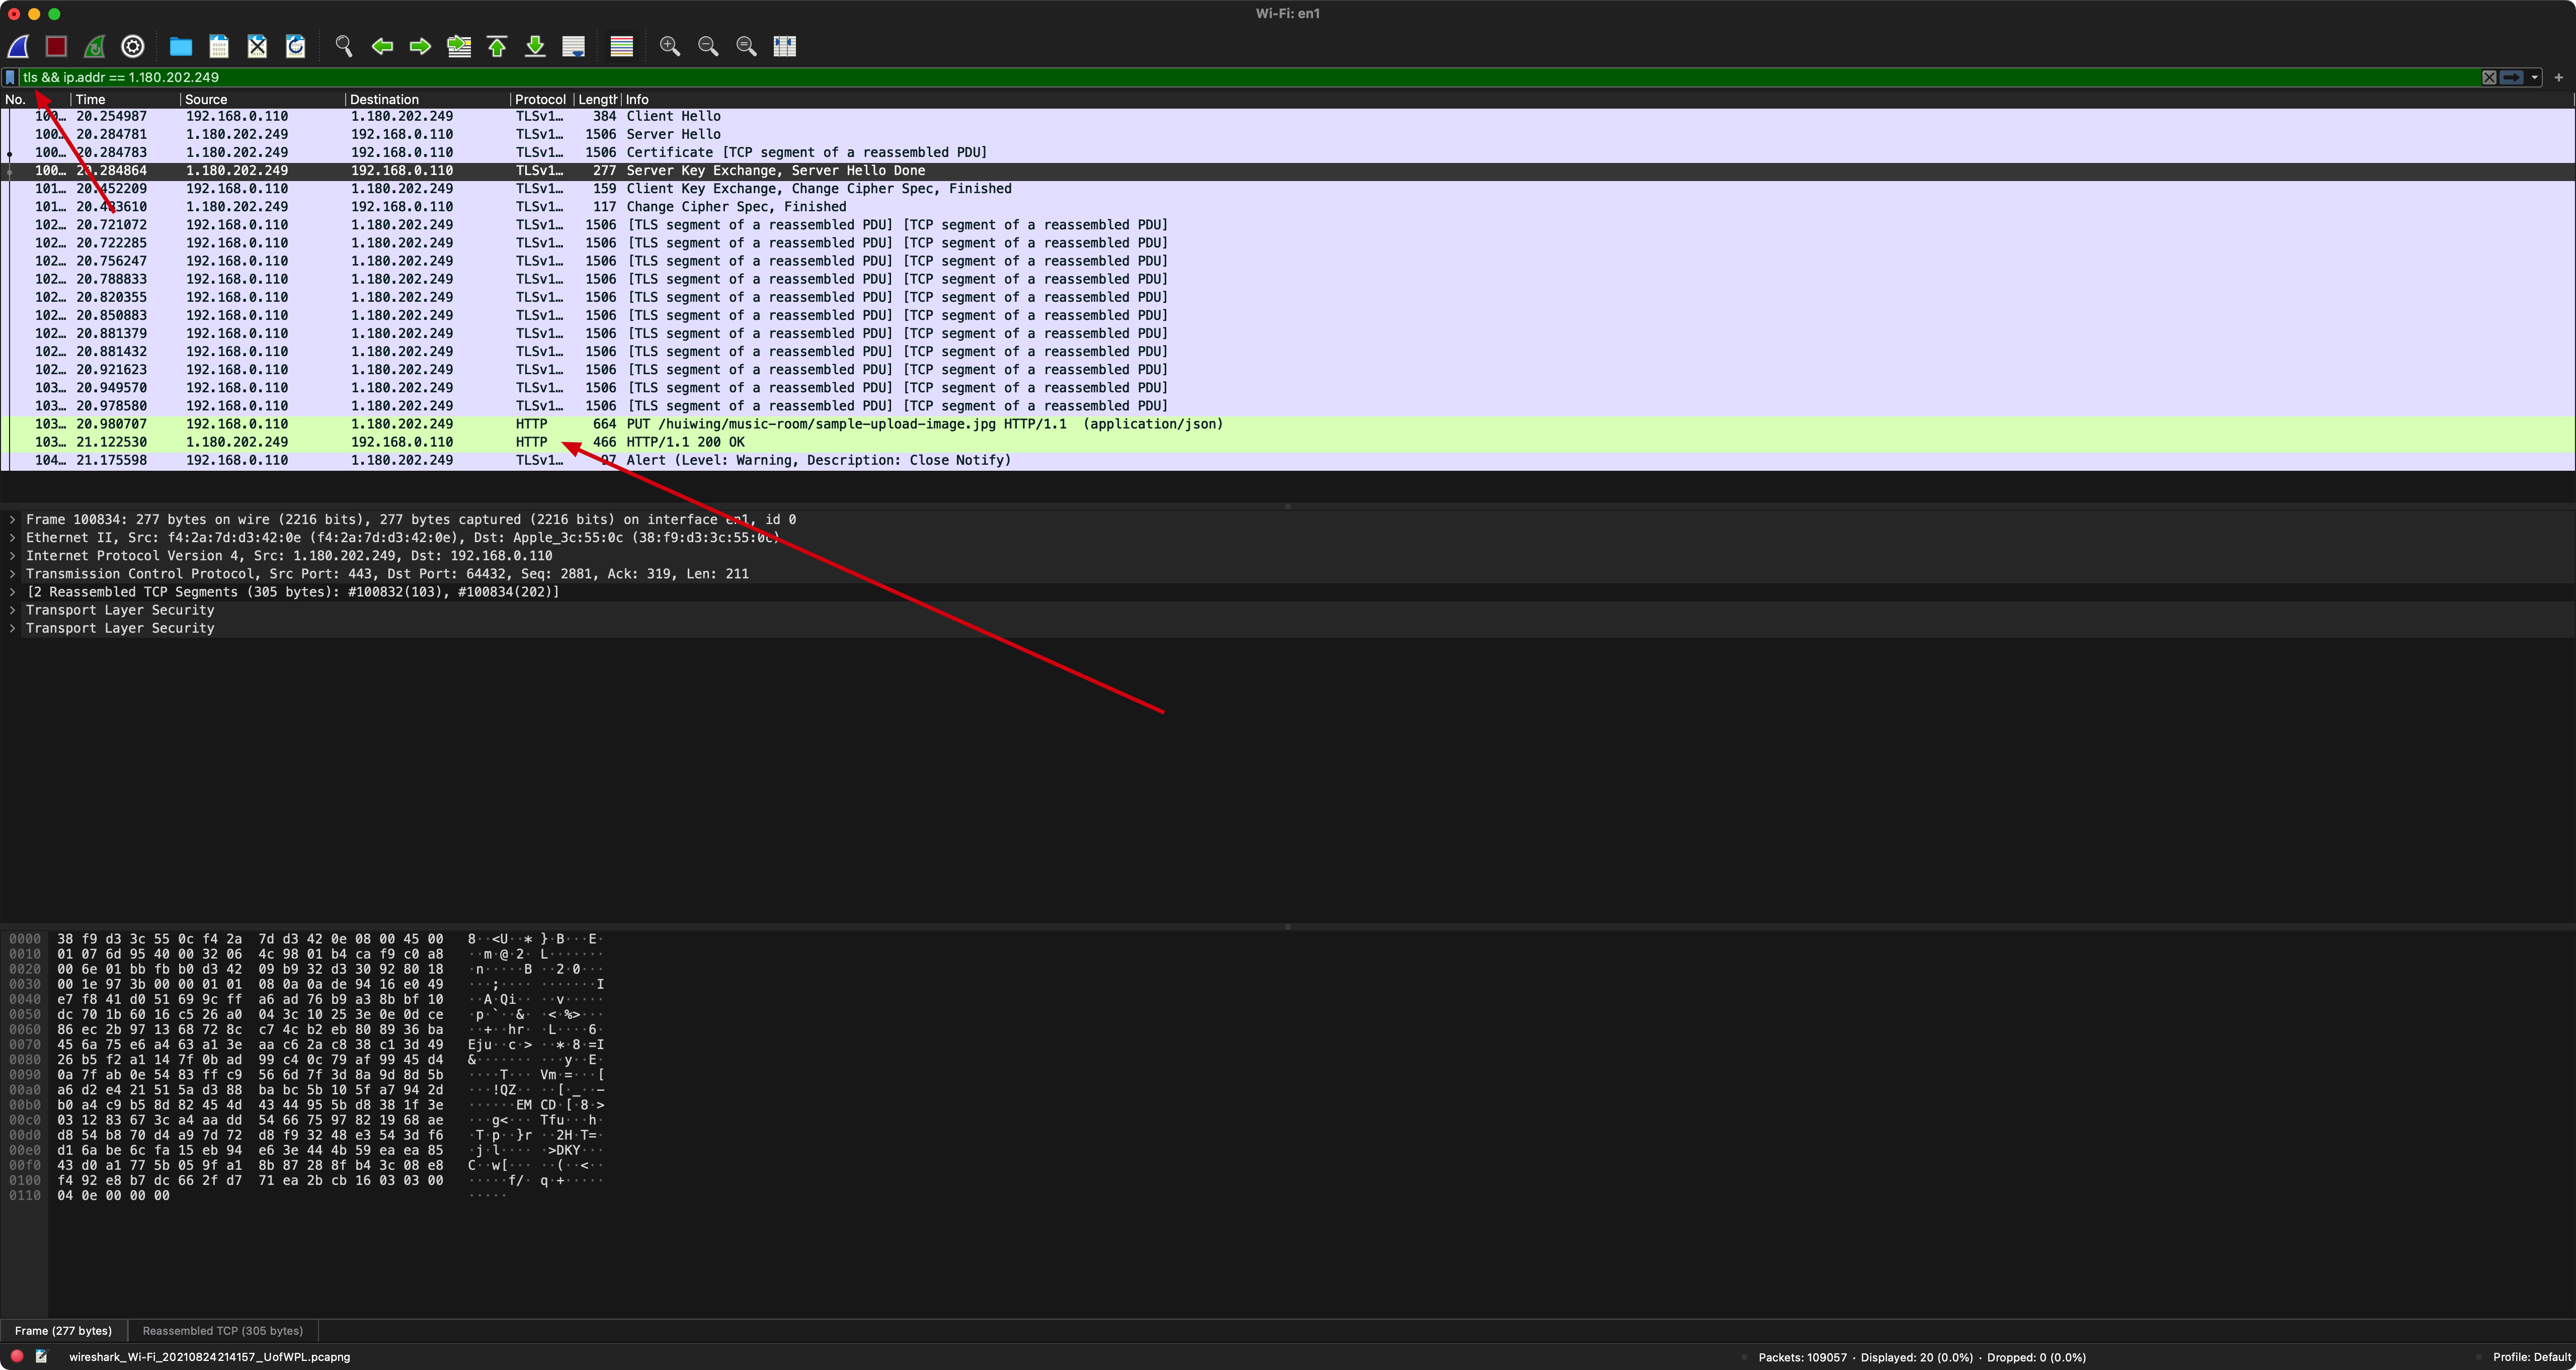Toggle auto-scroll during live capture
Image resolution: width=2576 pixels, height=1370 pixels.
click(573, 46)
